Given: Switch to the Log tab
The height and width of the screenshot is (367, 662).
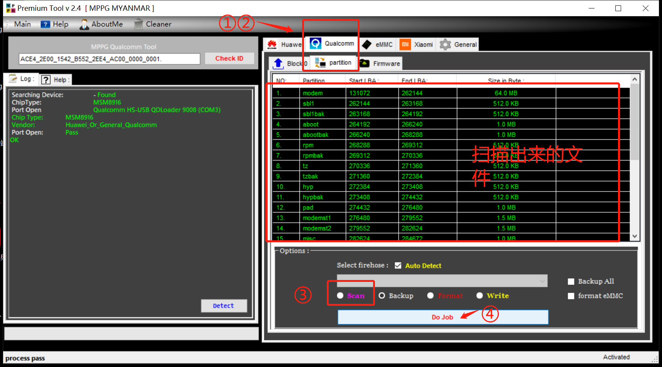Looking at the screenshot, I should coord(22,79).
